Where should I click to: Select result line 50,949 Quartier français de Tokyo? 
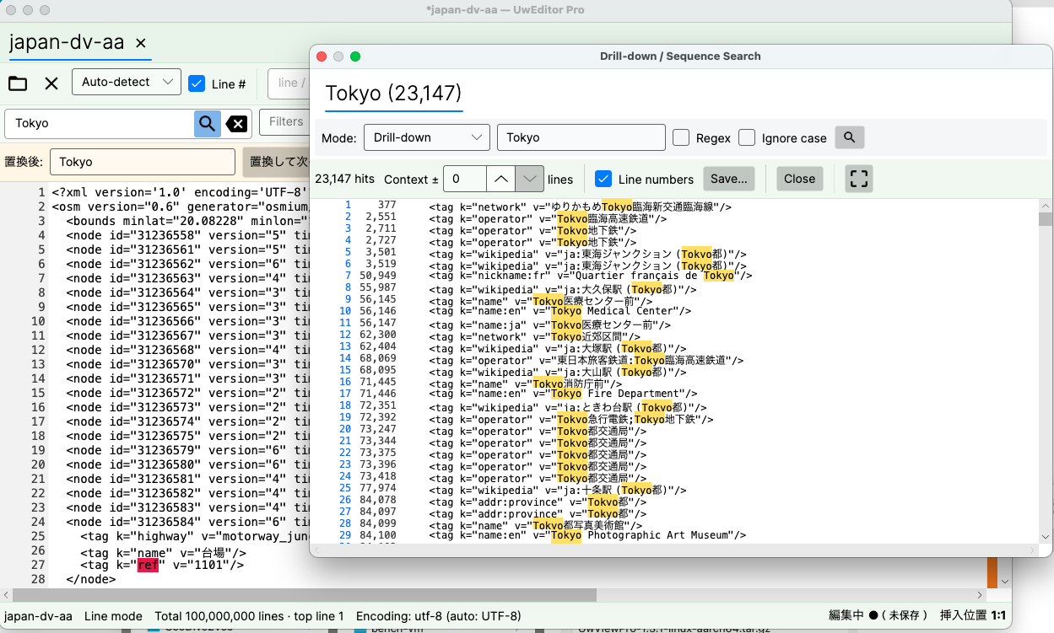[591, 276]
